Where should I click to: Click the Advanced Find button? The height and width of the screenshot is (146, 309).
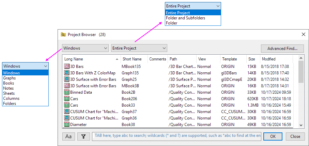(x=282, y=49)
